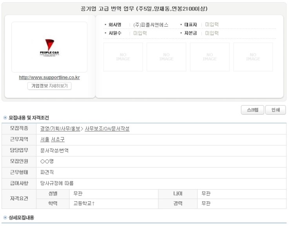
Task: Click the 대표자 label
Action: (x=190, y=25)
